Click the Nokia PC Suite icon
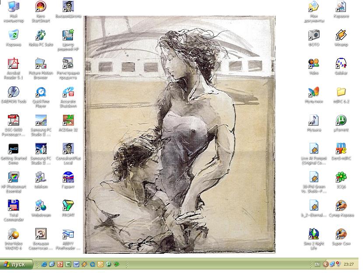 click(x=41, y=35)
